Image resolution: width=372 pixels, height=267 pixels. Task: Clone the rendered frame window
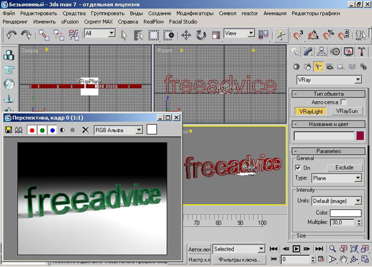pyautogui.click(x=19, y=130)
